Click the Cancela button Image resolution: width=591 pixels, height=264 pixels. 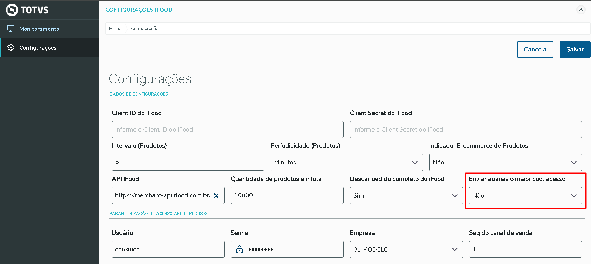(x=535, y=49)
